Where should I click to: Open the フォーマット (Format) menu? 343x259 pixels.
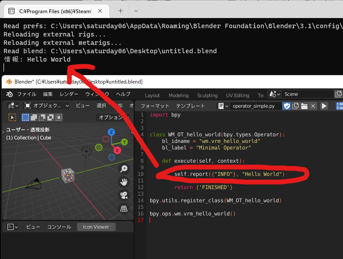coord(155,106)
